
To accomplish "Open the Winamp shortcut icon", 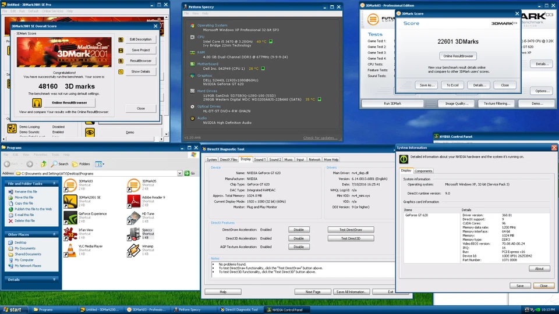I will pos(133,250).
